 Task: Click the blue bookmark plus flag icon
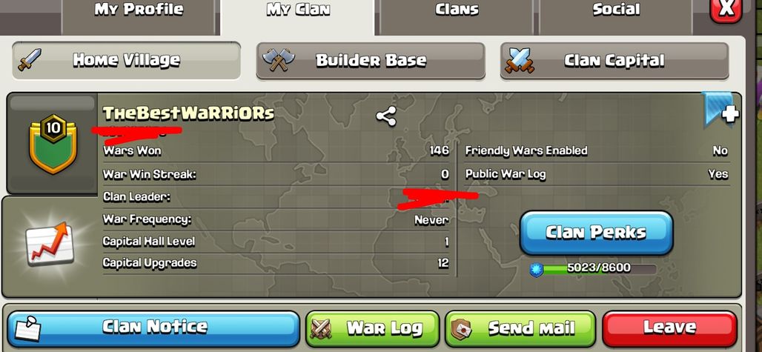[x=720, y=109]
